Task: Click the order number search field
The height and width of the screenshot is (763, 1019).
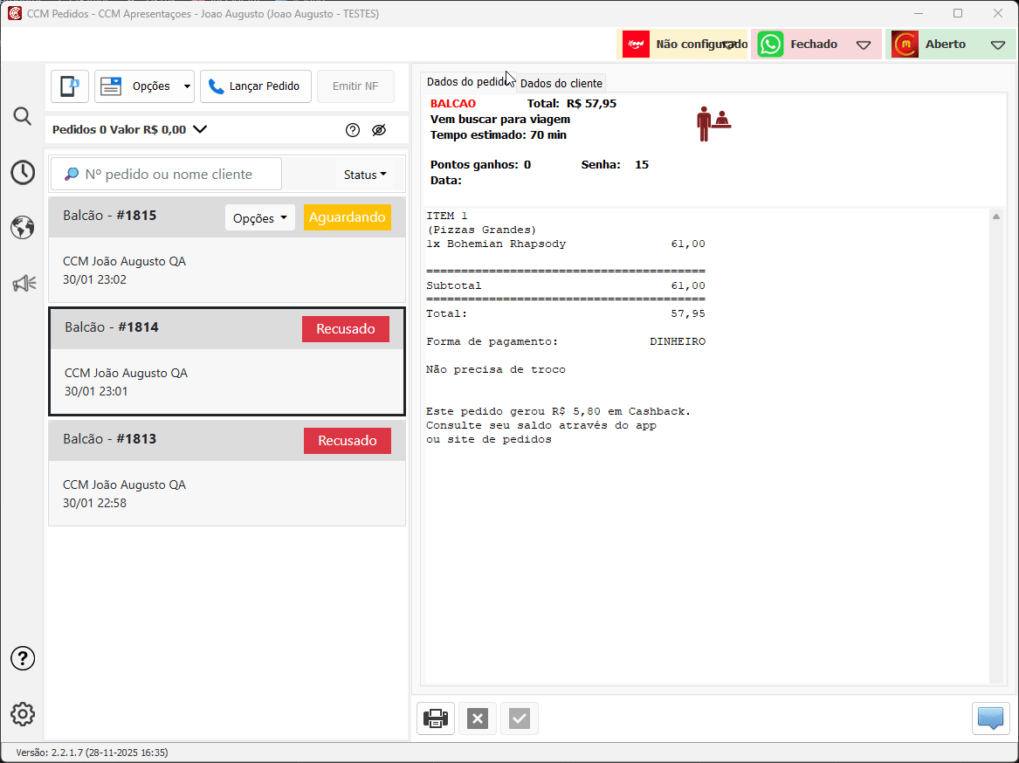Action: (167, 175)
